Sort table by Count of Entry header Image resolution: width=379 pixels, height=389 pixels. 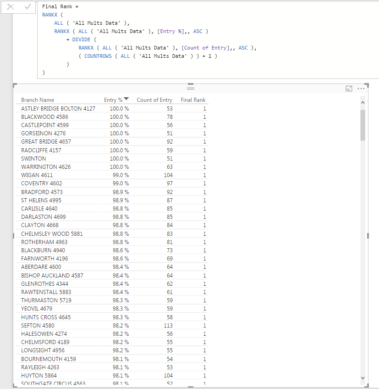click(154, 100)
